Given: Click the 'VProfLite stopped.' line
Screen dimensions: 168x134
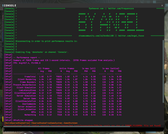Looking at the screenshot, I should (23, 120).
